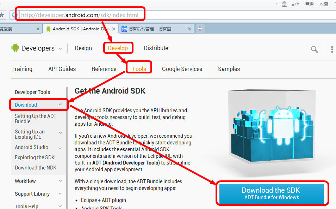This screenshot has height=209, width=336.
Task: Open Setting Up the ADT Bundle link
Action: tap(36, 119)
